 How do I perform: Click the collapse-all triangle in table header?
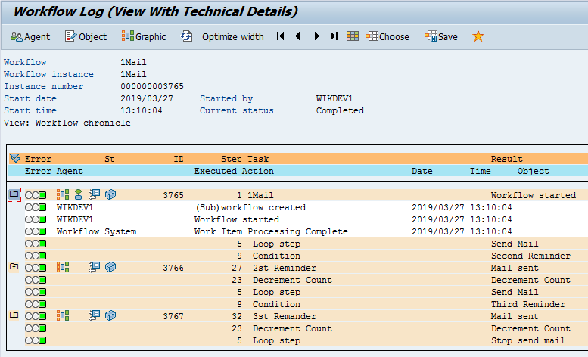pos(15,159)
